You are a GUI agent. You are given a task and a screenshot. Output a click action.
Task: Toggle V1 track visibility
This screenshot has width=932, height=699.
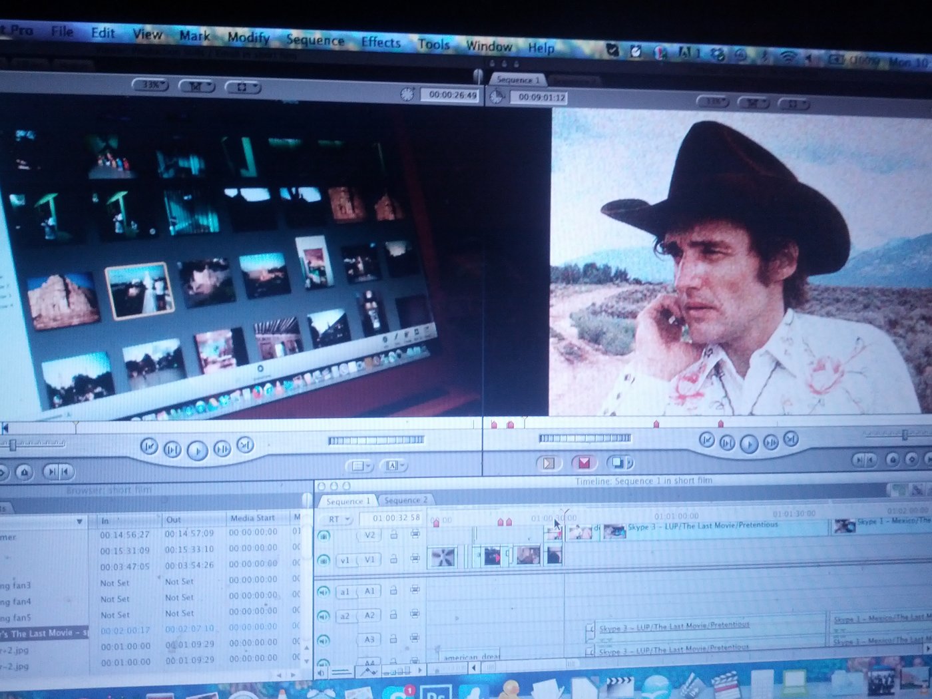click(x=324, y=561)
